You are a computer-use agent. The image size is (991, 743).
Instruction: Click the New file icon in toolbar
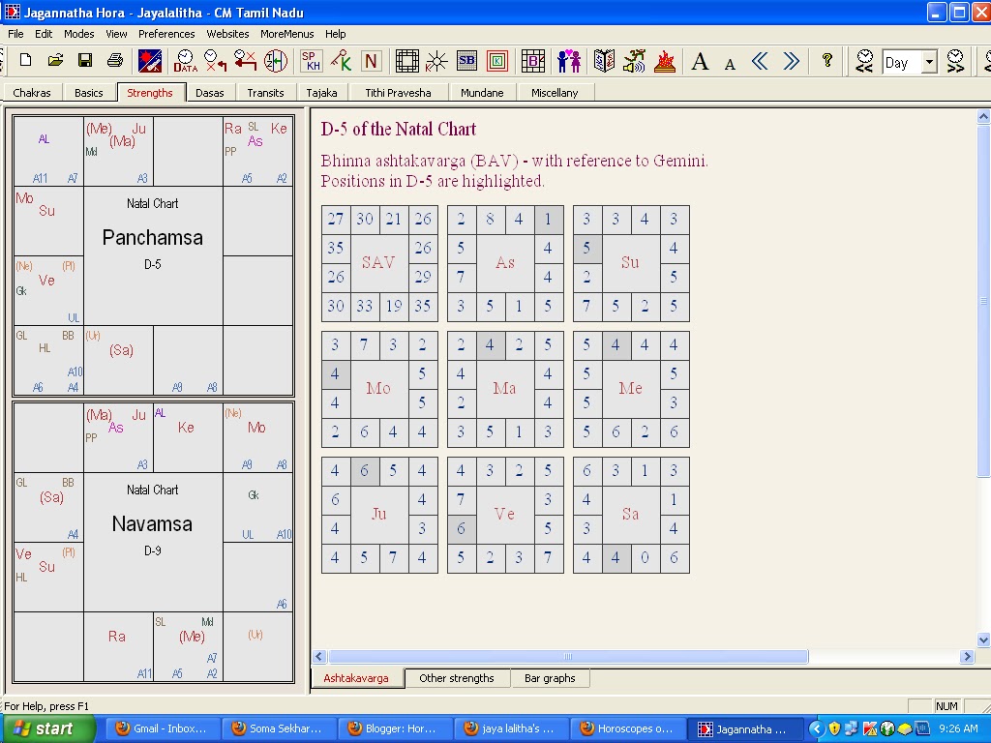[25, 61]
